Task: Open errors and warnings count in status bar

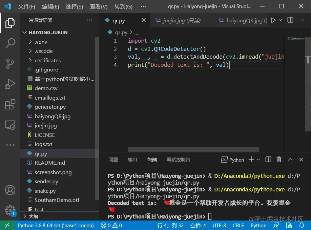Action: (x=111, y=226)
